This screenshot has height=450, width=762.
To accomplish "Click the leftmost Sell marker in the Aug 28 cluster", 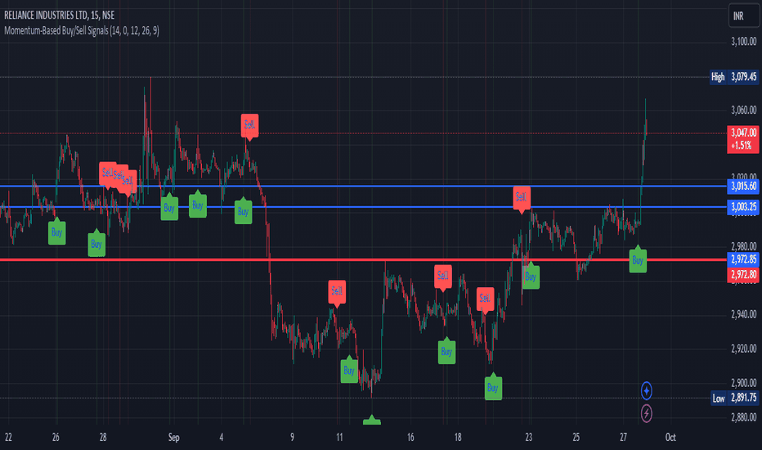I will (x=107, y=173).
